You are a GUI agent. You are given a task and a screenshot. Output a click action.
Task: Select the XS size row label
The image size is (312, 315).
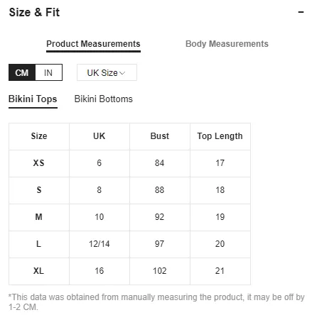click(x=38, y=163)
